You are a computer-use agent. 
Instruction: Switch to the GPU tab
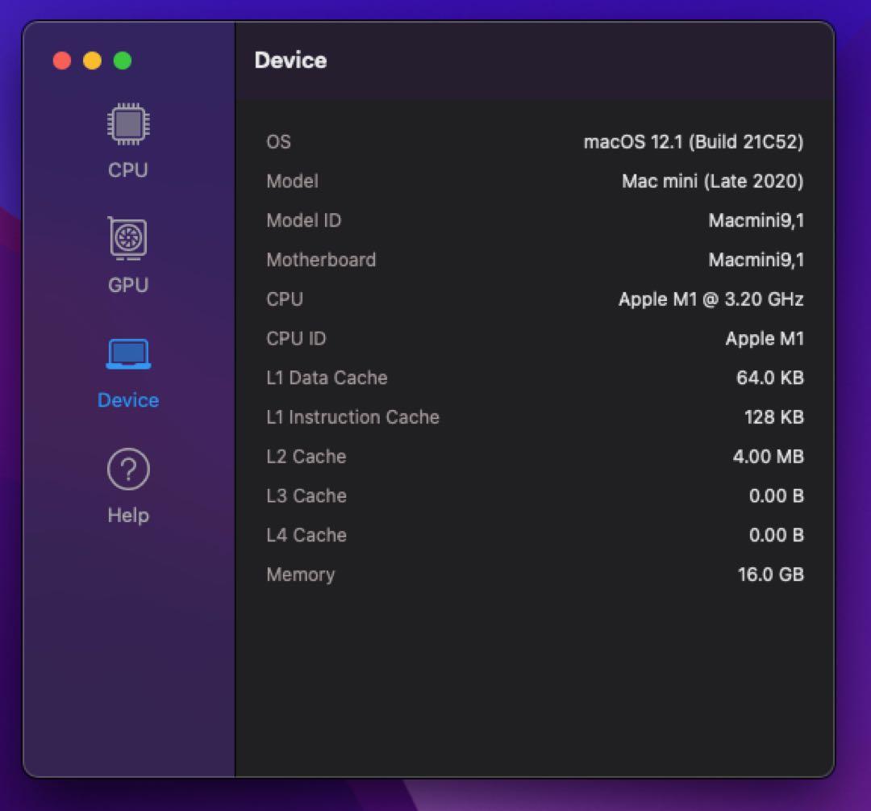pos(127,285)
